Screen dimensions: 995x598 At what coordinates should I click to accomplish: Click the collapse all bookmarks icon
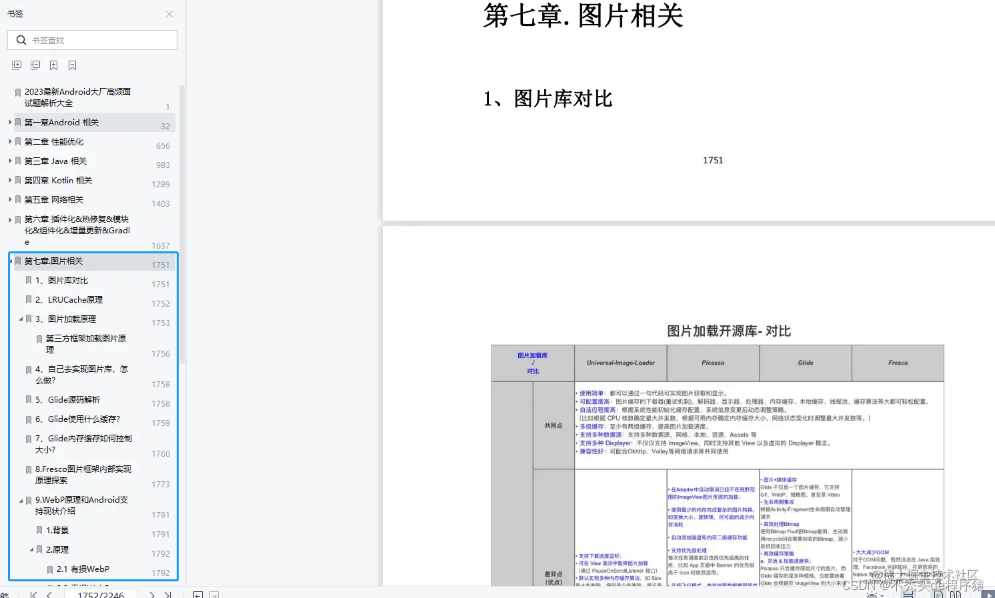(x=35, y=65)
